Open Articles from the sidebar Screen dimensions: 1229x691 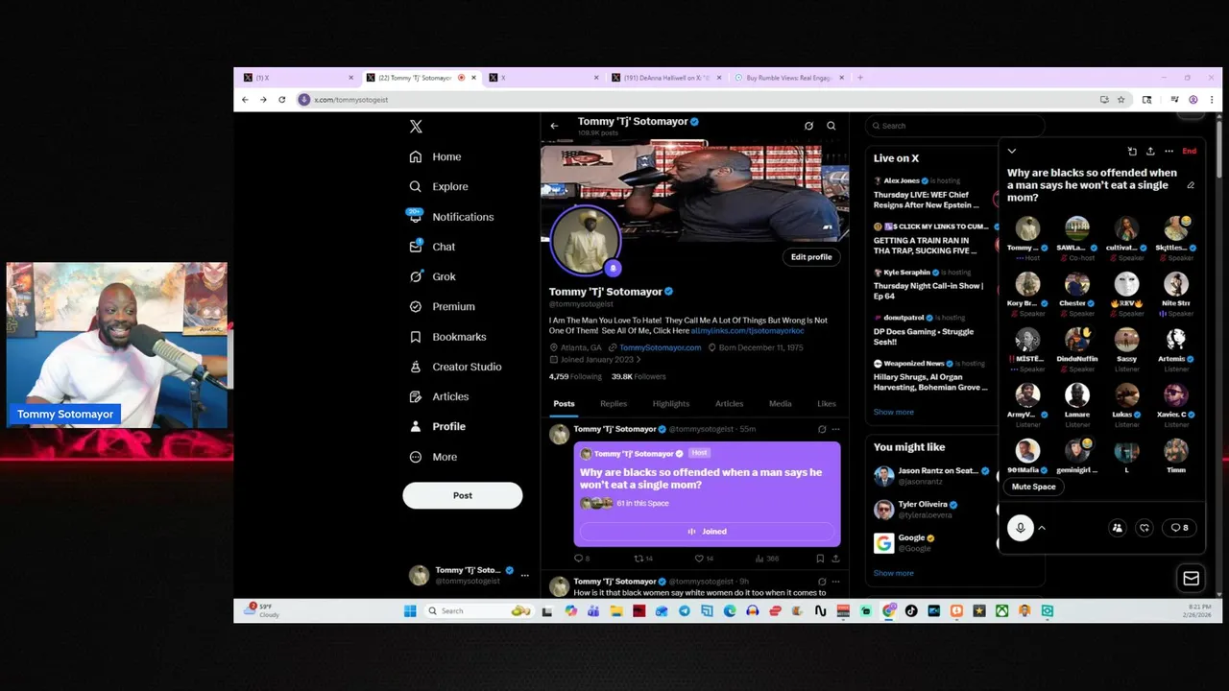pos(439,396)
